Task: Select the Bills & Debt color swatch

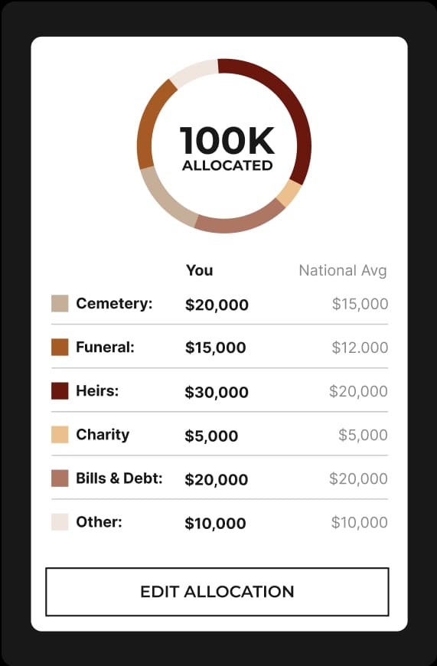Action: [x=60, y=478]
